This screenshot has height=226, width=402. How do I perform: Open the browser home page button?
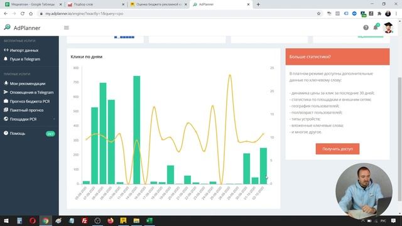point(31,14)
